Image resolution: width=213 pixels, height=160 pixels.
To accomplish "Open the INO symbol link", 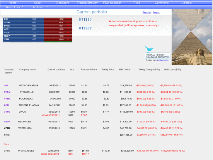I will click(x=6, y=85).
